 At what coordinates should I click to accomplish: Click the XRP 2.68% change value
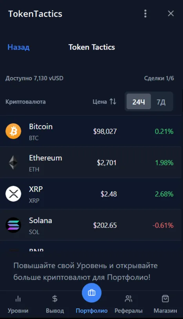(x=164, y=194)
